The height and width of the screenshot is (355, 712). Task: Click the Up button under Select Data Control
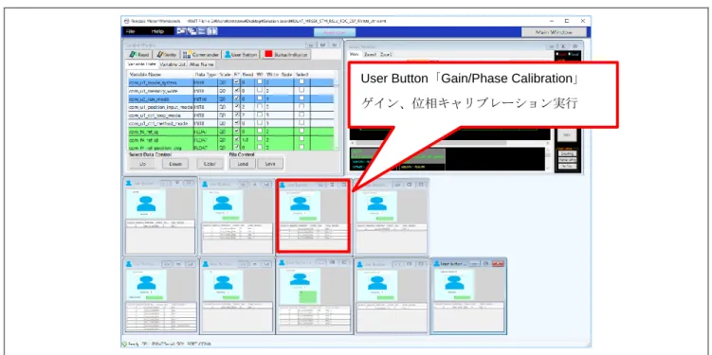click(142, 164)
